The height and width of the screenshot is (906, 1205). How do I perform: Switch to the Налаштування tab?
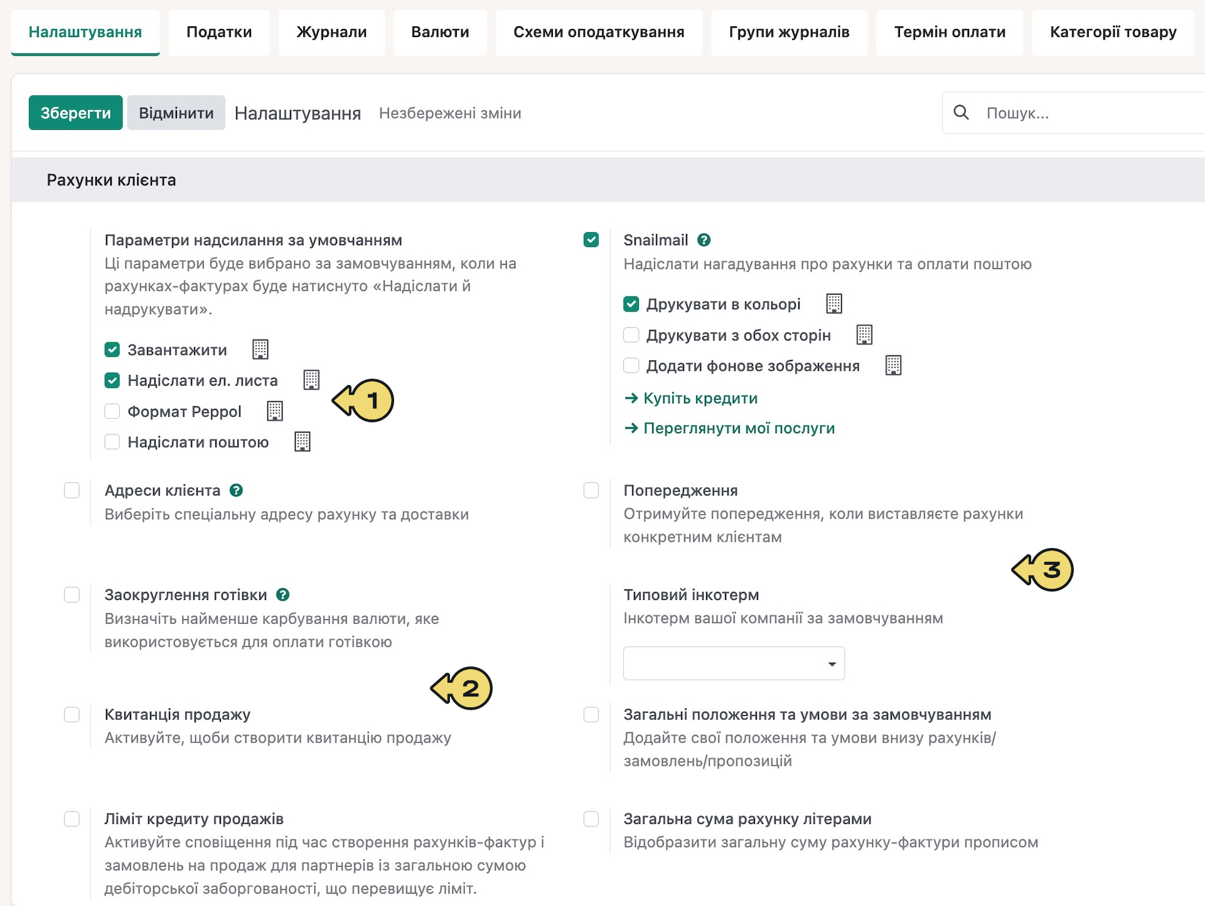85,32
